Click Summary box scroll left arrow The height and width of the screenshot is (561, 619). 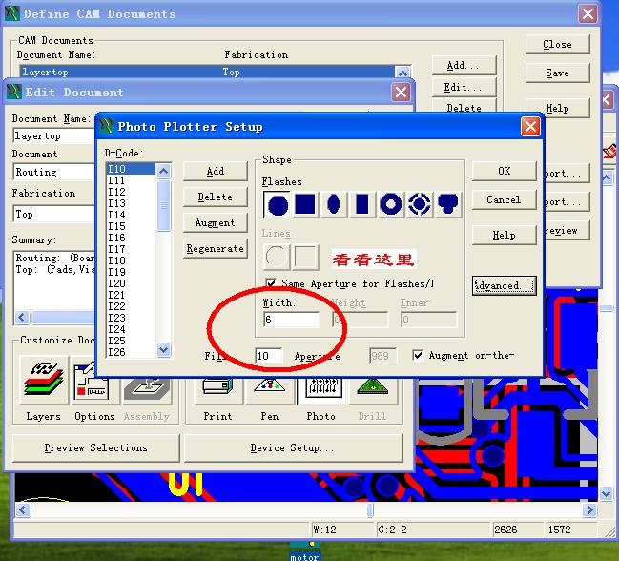coord(22,317)
